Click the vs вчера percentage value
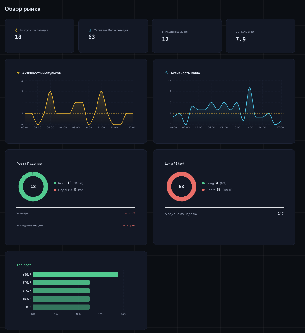Screen dimensions: 305x333 point(130,213)
